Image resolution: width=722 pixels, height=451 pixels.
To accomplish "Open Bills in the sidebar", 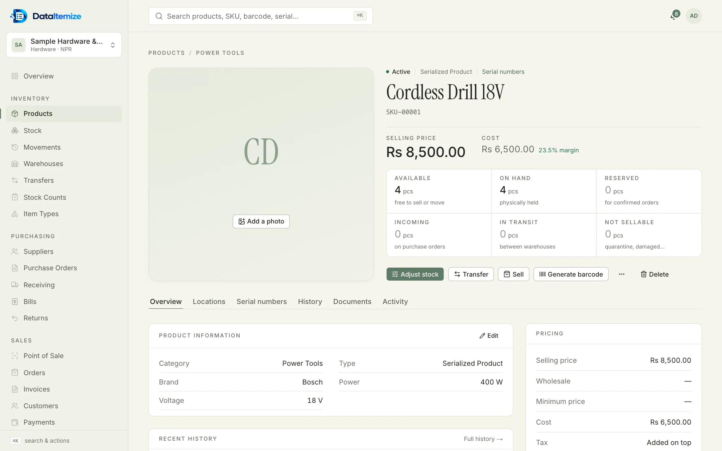I will tap(64, 302).
